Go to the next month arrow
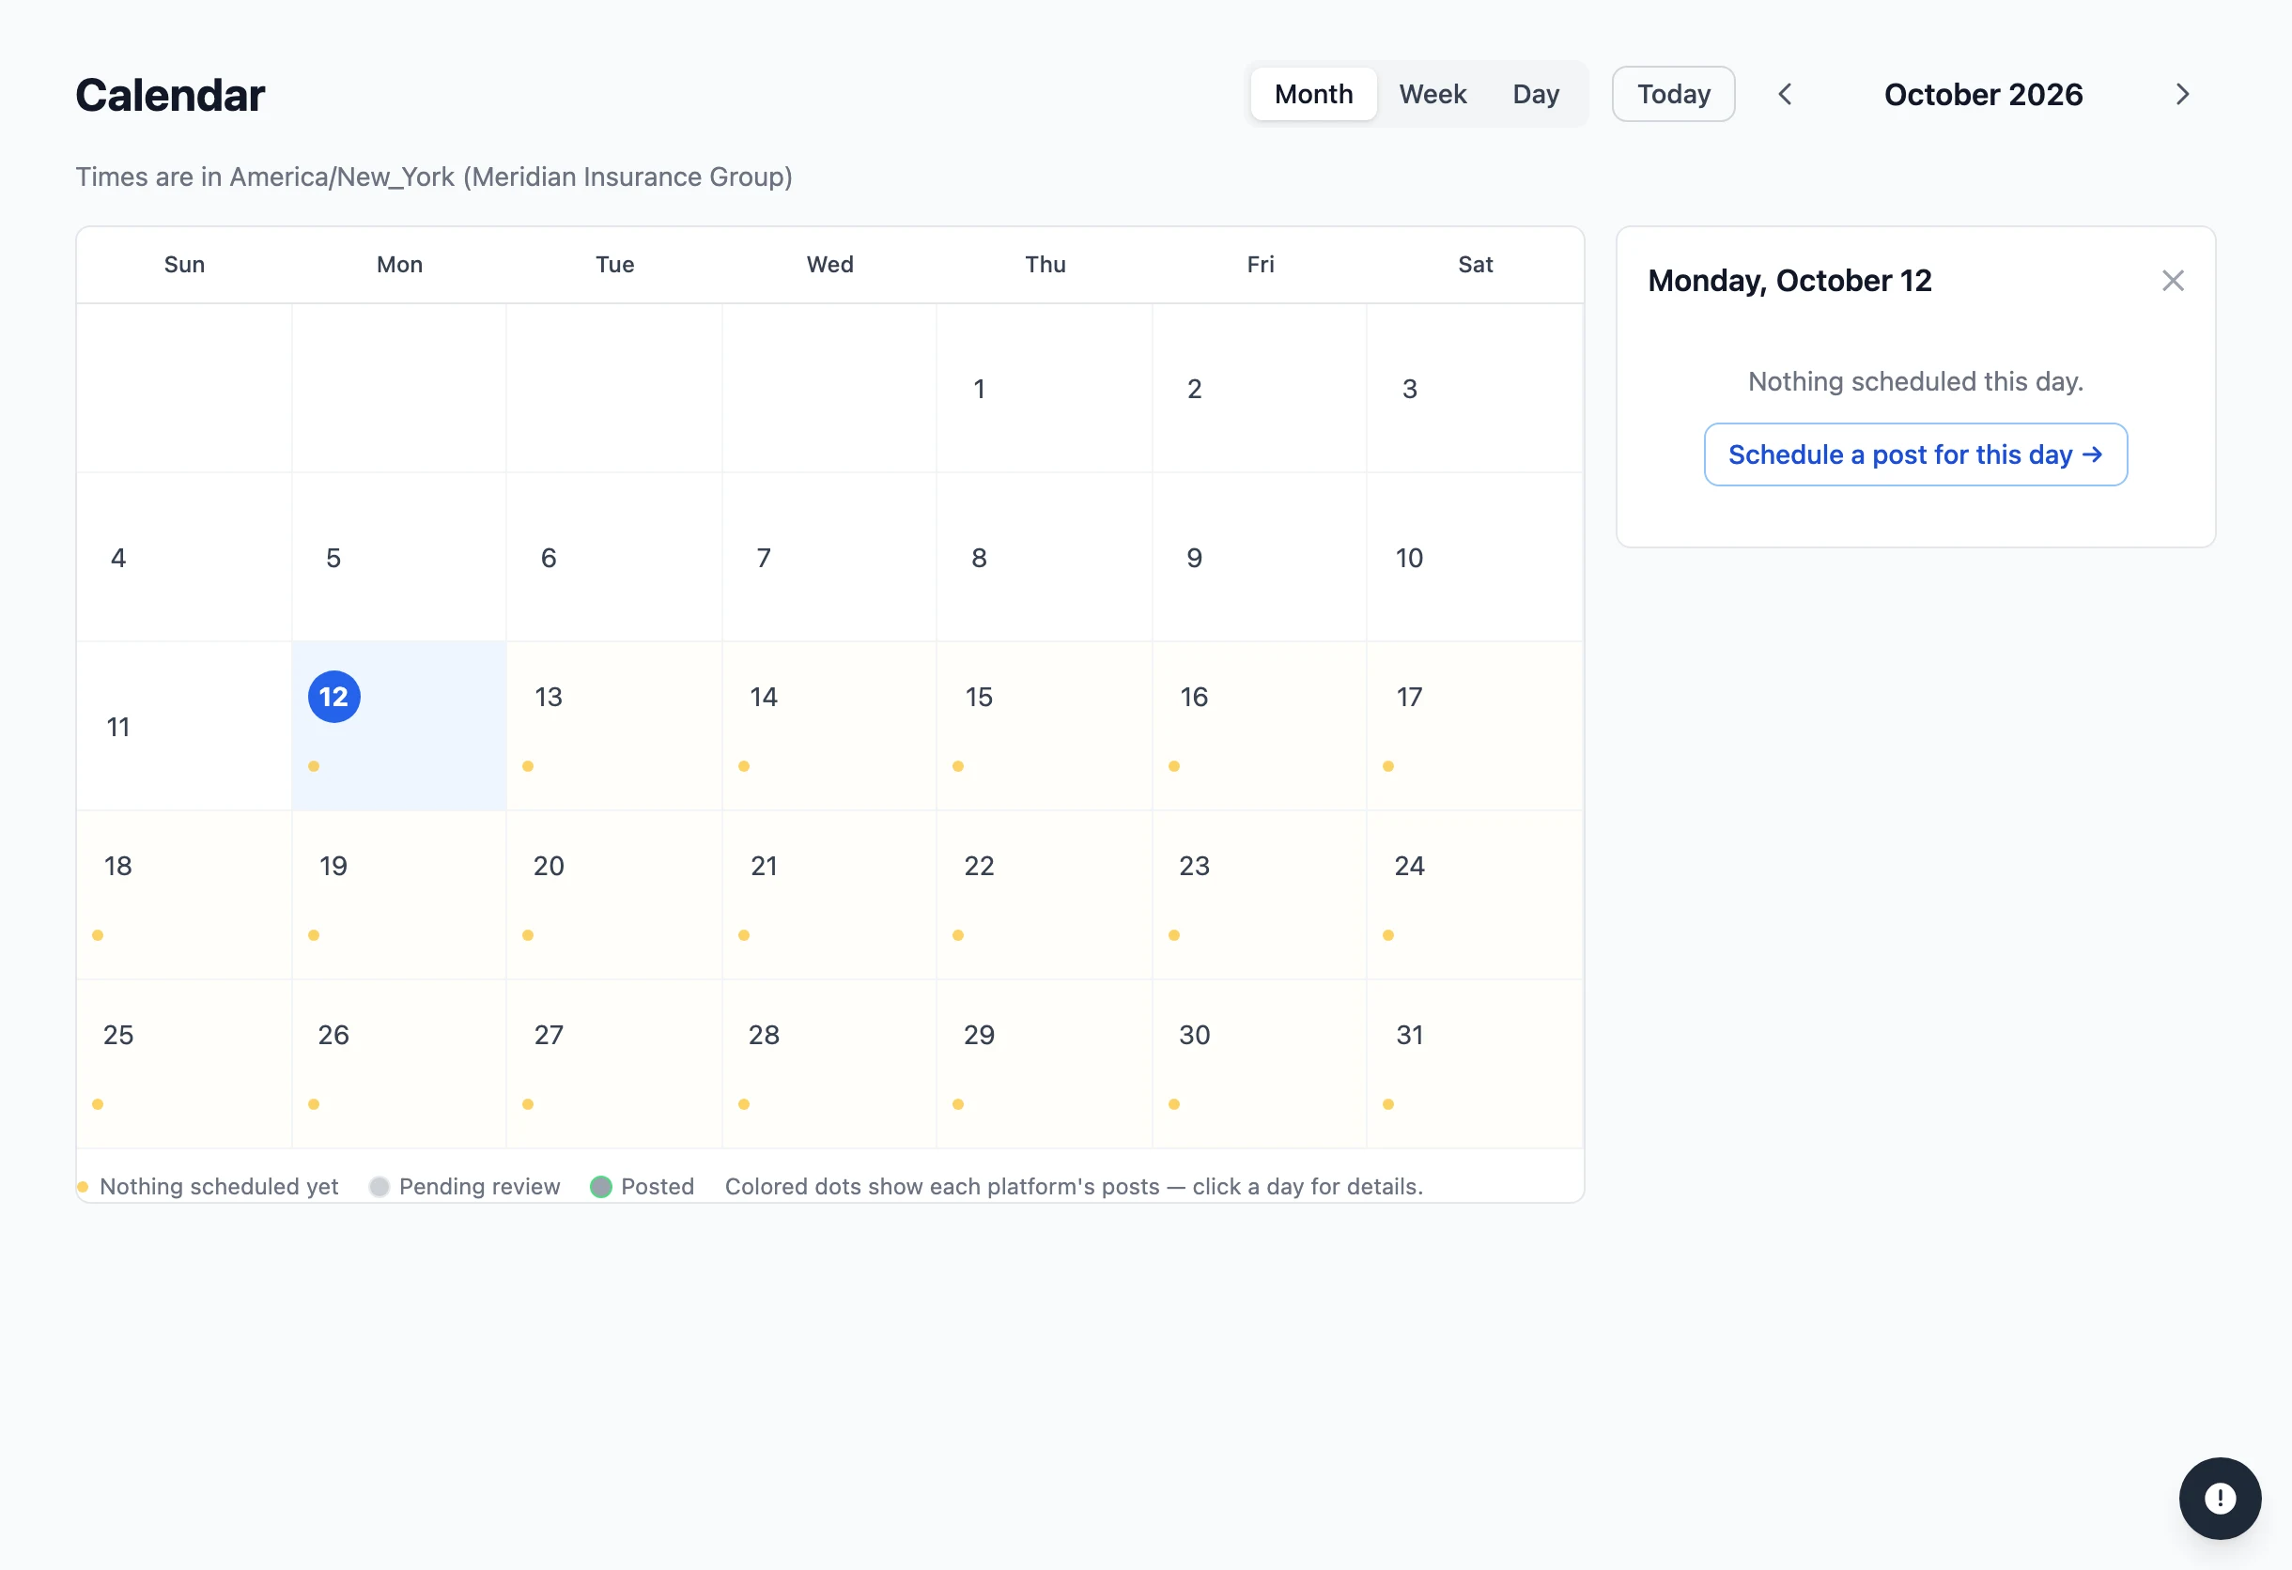 pyautogui.click(x=2182, y=95)
